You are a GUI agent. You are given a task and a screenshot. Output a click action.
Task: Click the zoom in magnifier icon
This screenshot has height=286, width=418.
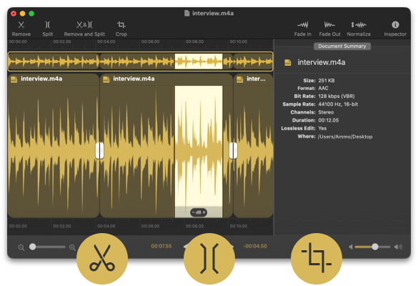pyautogui.click(x=72, y=247)
